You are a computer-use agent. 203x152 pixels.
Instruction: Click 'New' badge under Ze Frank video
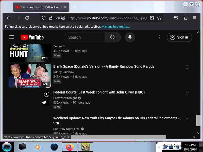click(57, 55)
